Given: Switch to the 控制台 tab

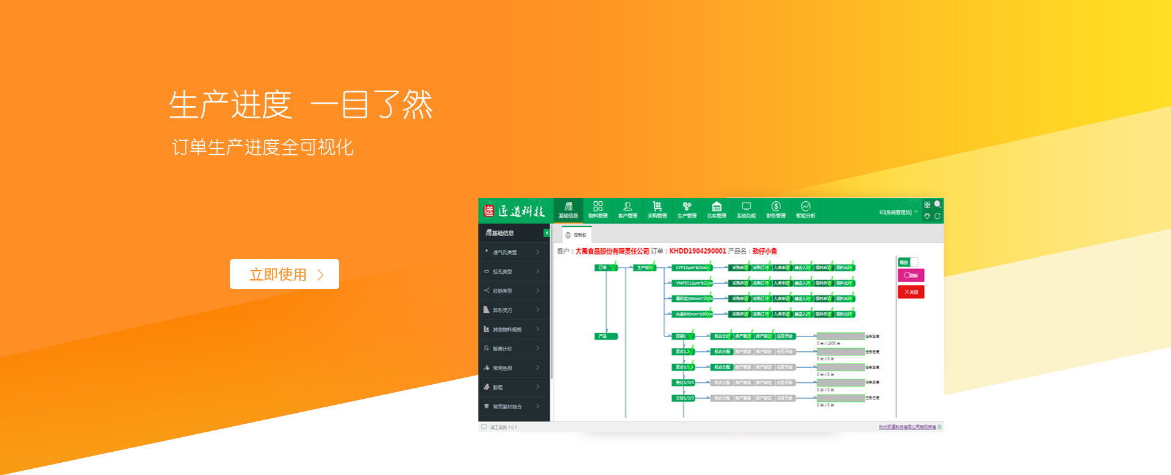Looking at the screenshot, I should pos(576,235).
